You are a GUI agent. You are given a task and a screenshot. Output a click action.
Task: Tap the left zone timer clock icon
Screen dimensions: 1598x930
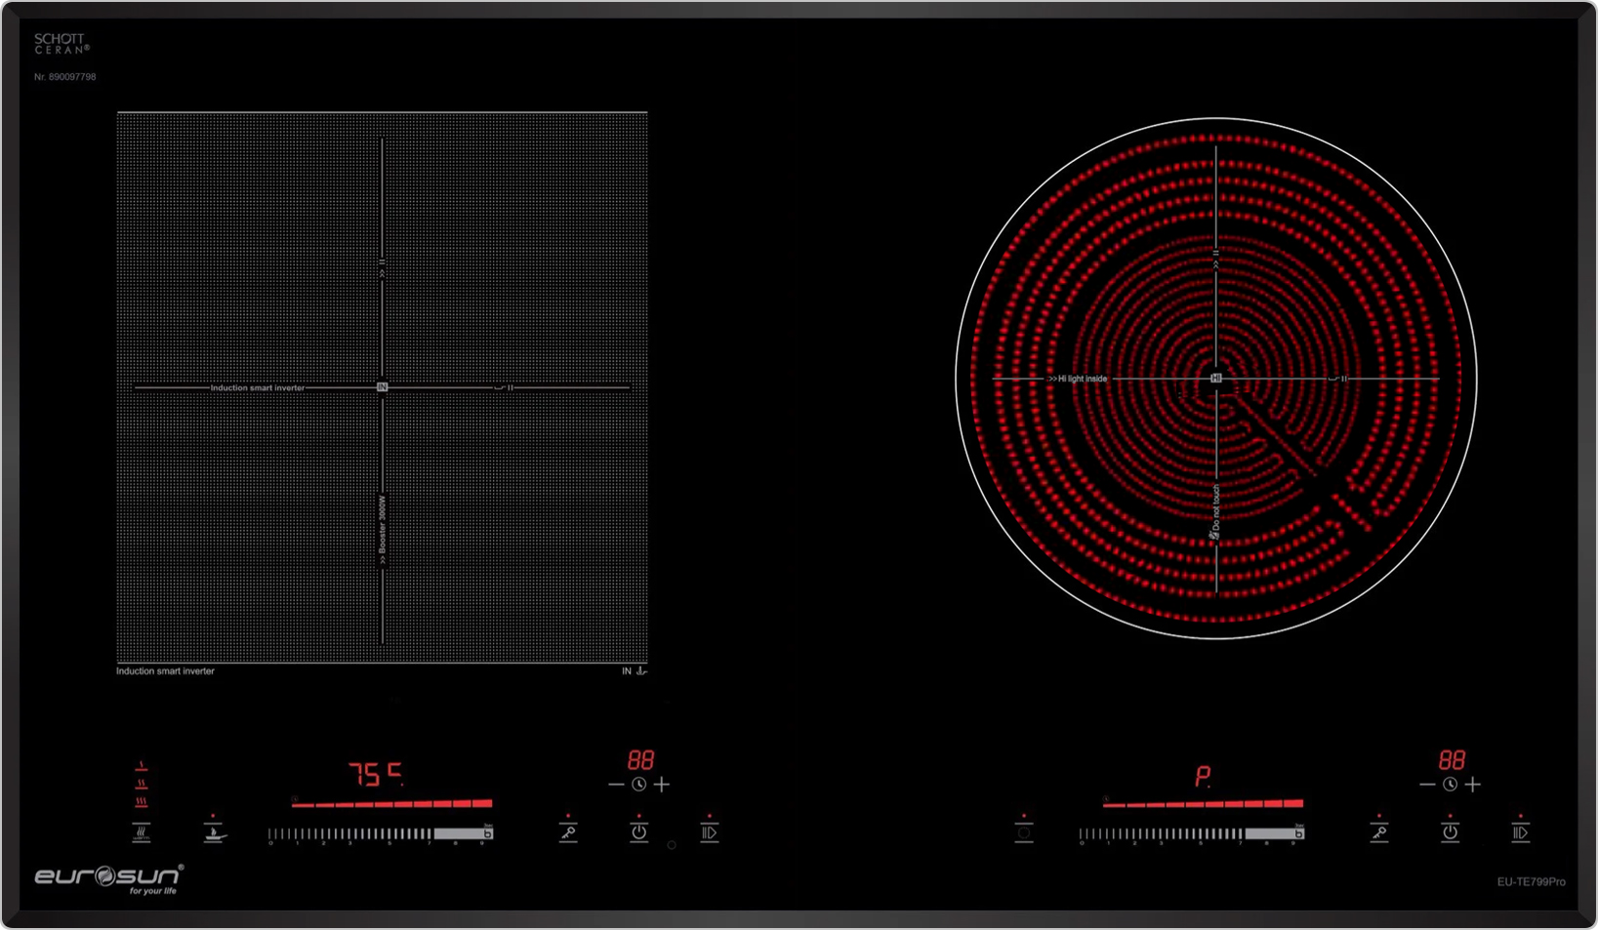(638, 785)
